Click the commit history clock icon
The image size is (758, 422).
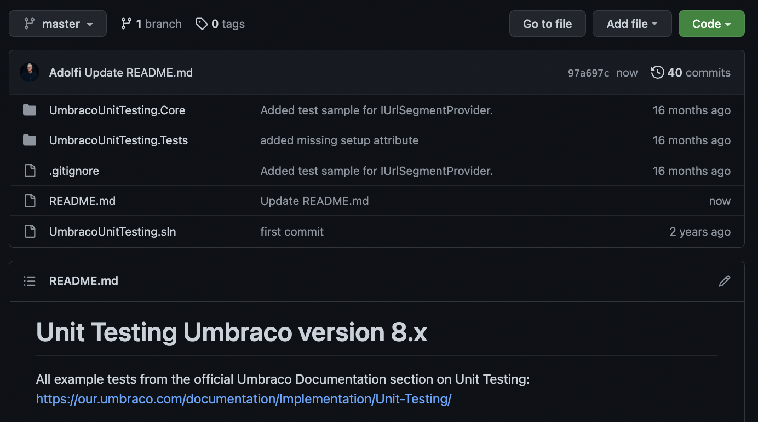coord(657,72)
